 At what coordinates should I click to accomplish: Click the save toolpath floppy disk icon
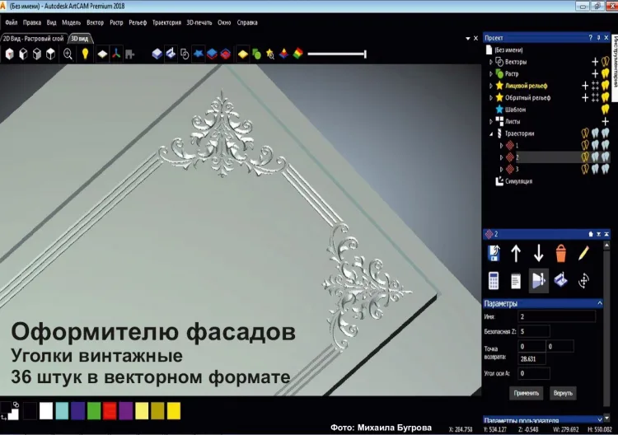tap(494, 253)
